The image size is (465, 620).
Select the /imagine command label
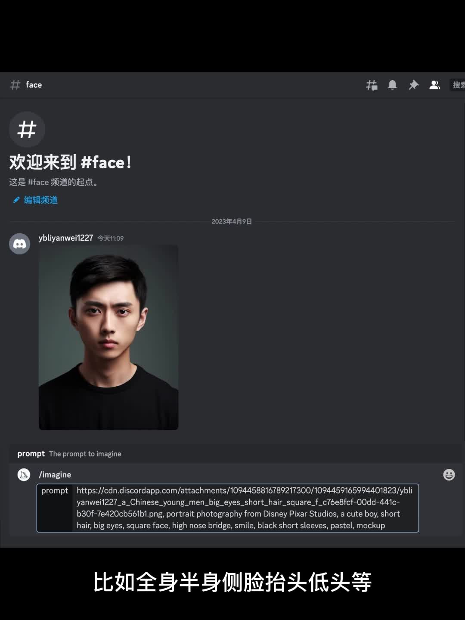click(x=55, y=474)
